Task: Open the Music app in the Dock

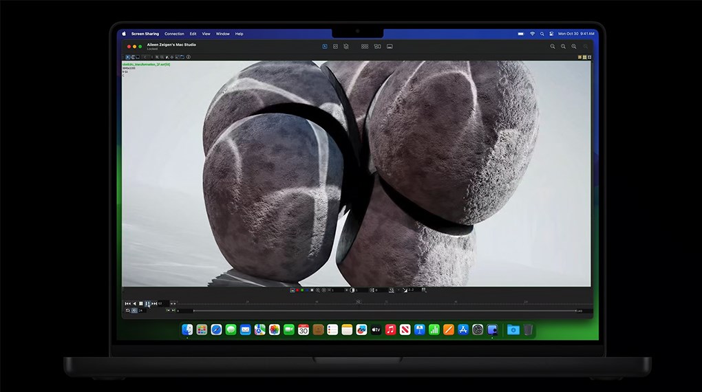Action: point(390,330)
